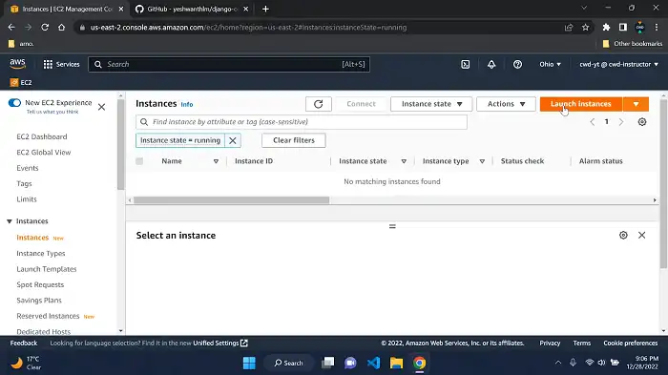The image size is (668, 375).
Task: Open the Windows Start menu
Action: (249, 363)
